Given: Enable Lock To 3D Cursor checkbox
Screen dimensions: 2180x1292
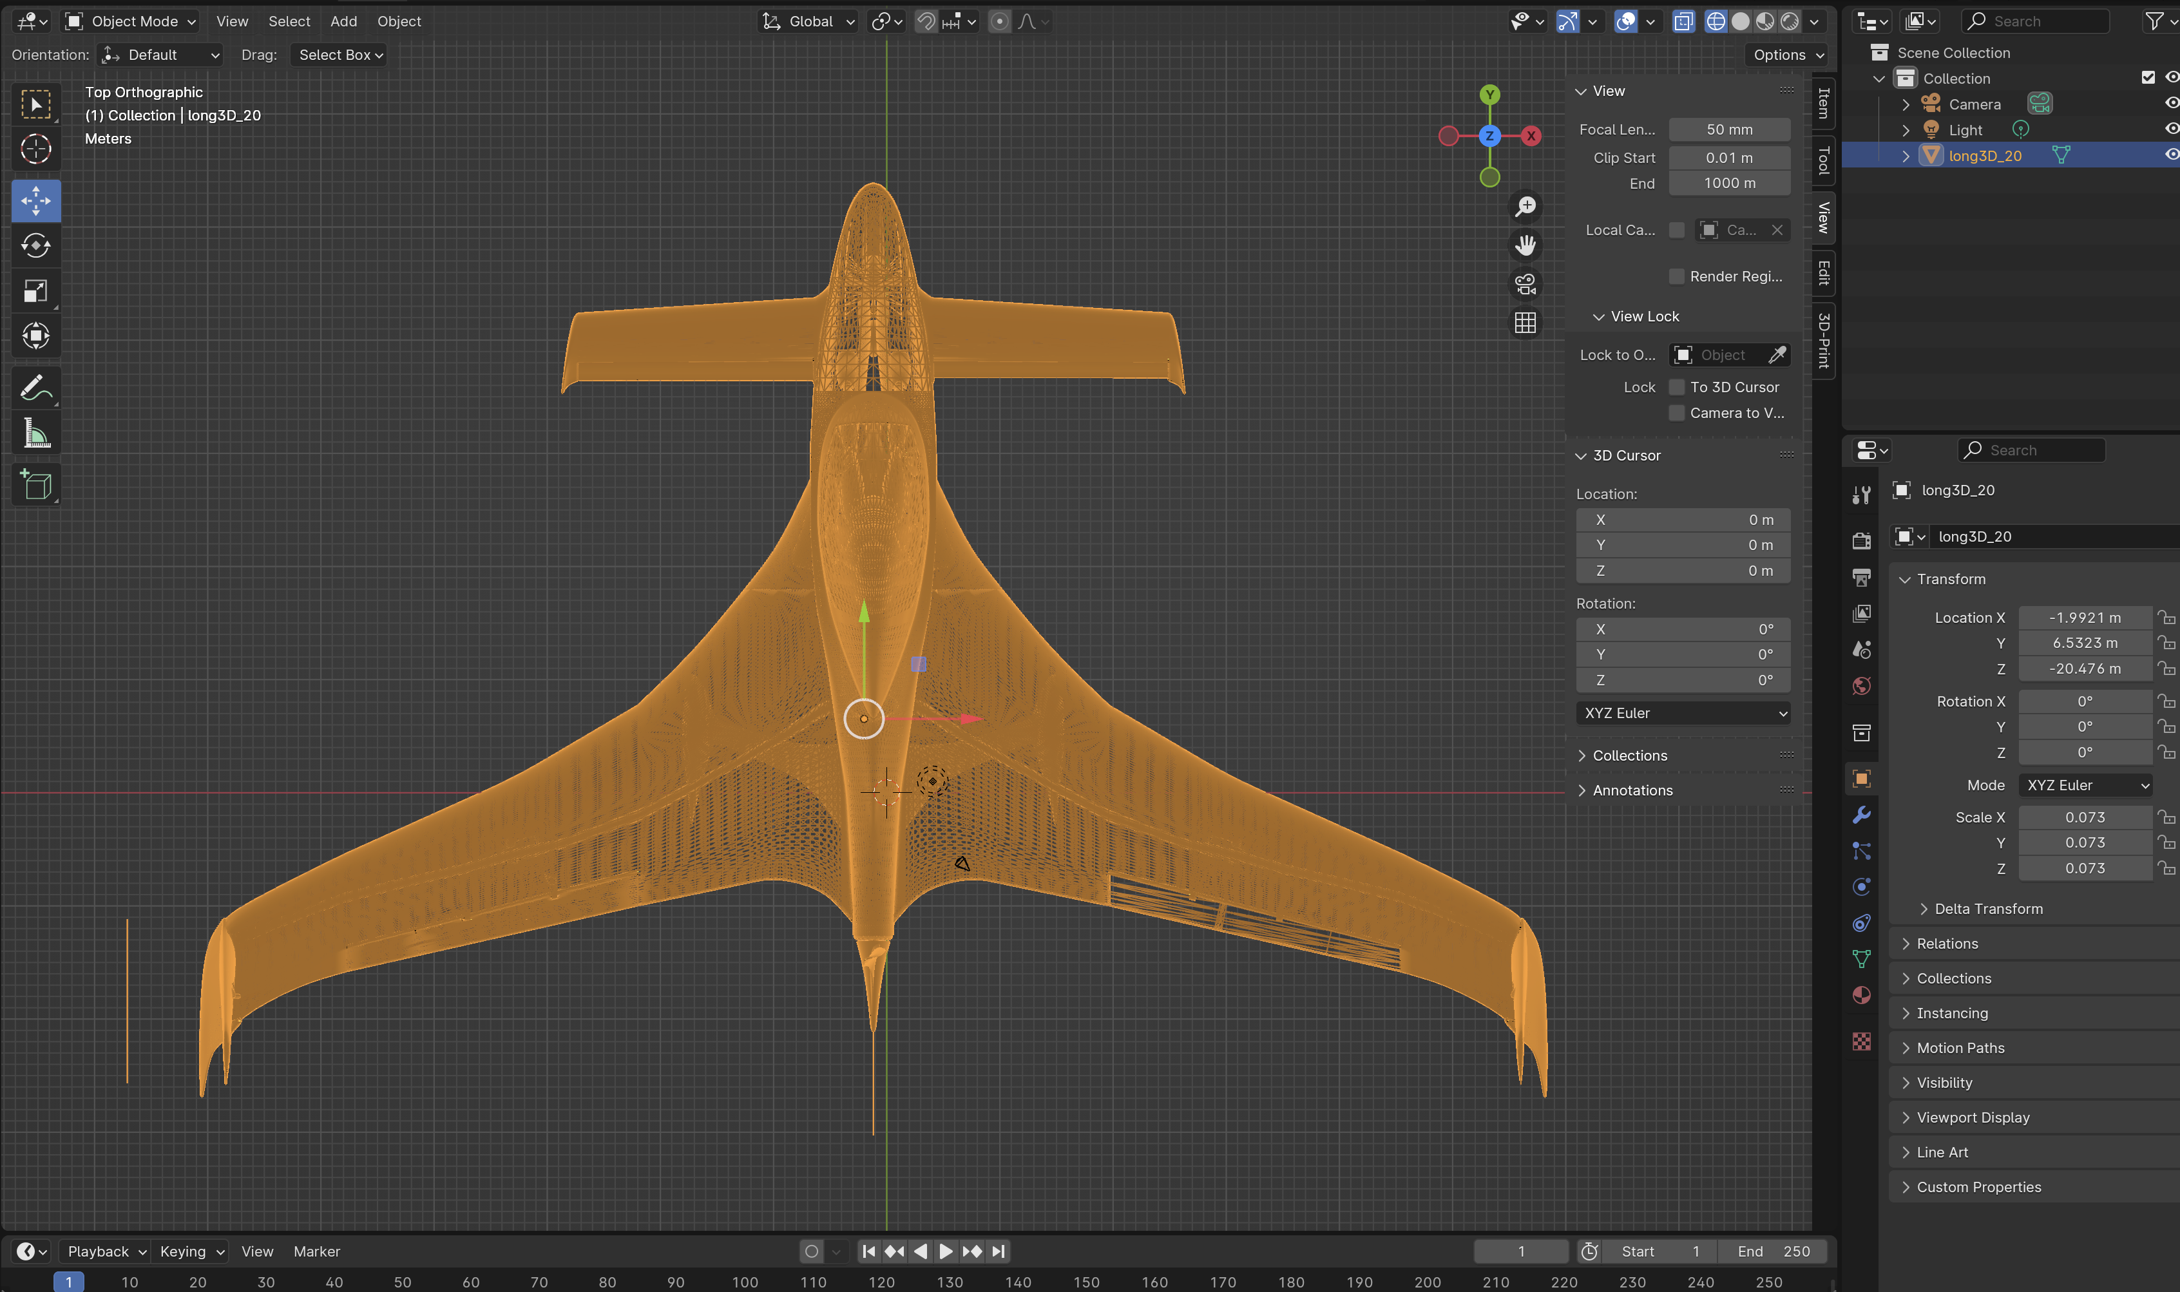Looking at the screenshot, I should click(1677, 388).
